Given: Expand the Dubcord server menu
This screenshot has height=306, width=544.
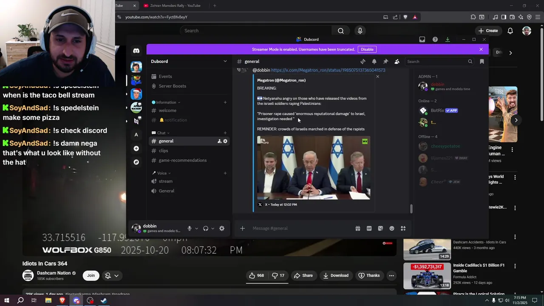Looking at the screenshot, I should pos(189,61).
